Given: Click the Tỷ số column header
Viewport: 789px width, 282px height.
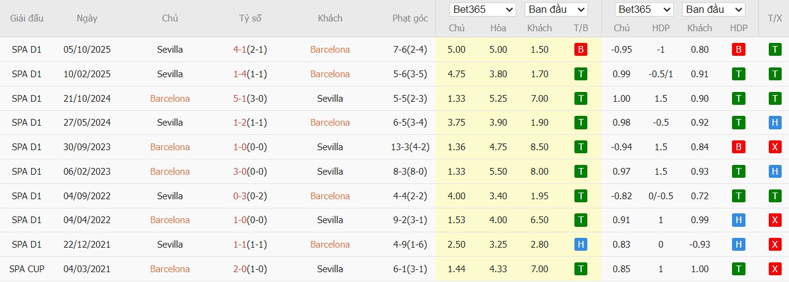Looking at the screenshot, I should [x=250, y=18].
